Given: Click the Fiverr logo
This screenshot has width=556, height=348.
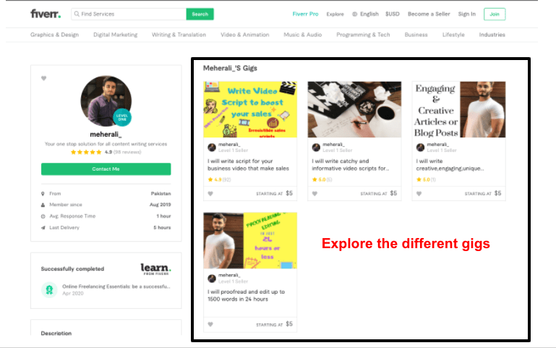Looking at the screenshot, I should (x=46, y=14).
